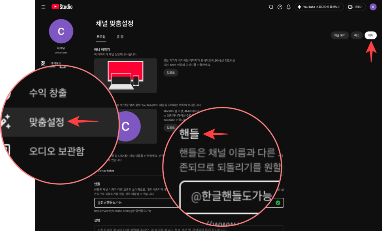Click the 만들기 create button
The image size is (382, 231).
(x=356, y=7)
